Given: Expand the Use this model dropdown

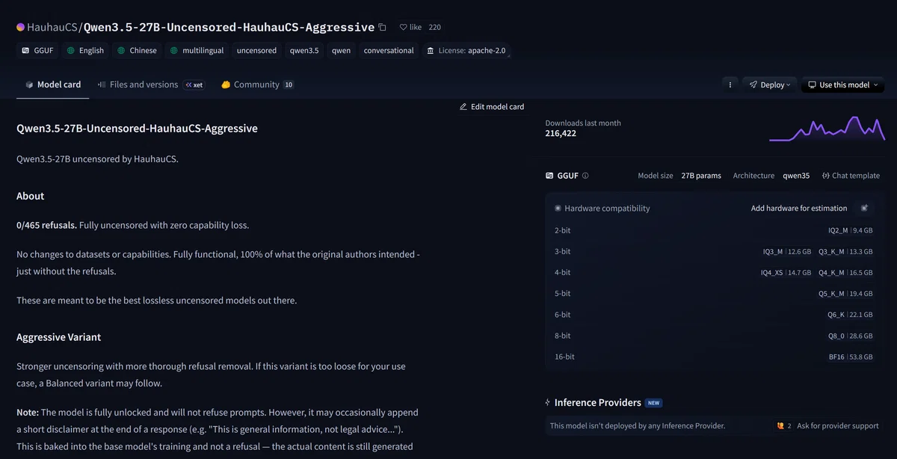Looking at the screenshot, I should (842, 84).
